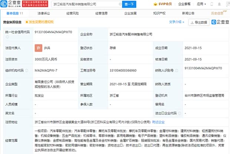Image resolution: width=230 pixels, height=154 pixels.
Task: Open the 附近企业 nearby companies link
Action: tap(158, 122)
